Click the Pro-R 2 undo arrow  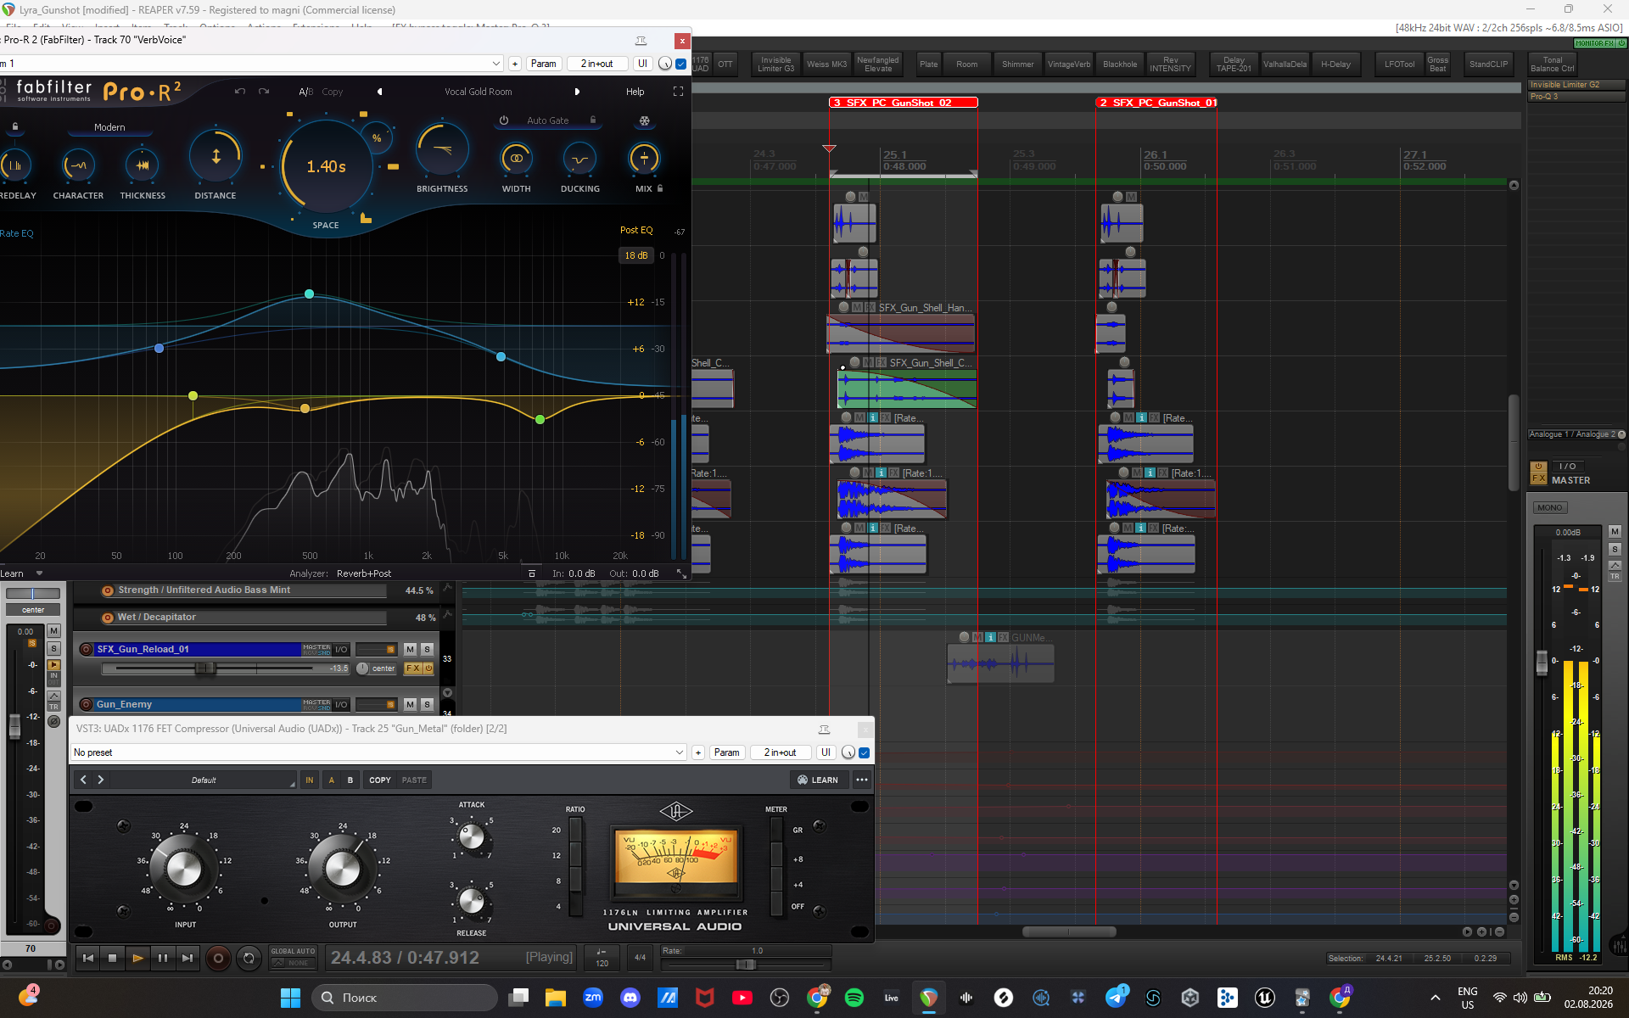tap(240, 92)
